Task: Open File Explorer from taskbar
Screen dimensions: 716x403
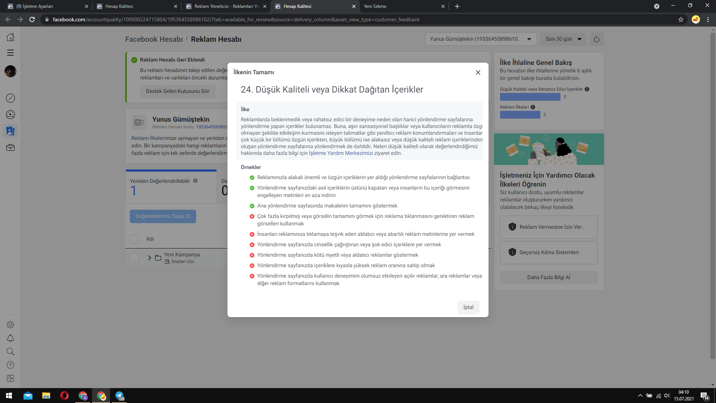Action: pos(46,396)
